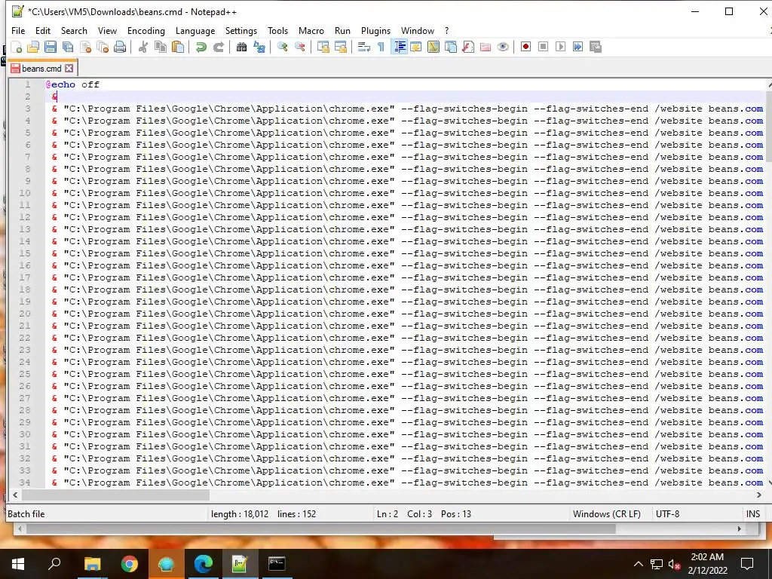772x579 pixels.
Task: Click the Redo toolbar icon
Action: [x=218, y=47]
